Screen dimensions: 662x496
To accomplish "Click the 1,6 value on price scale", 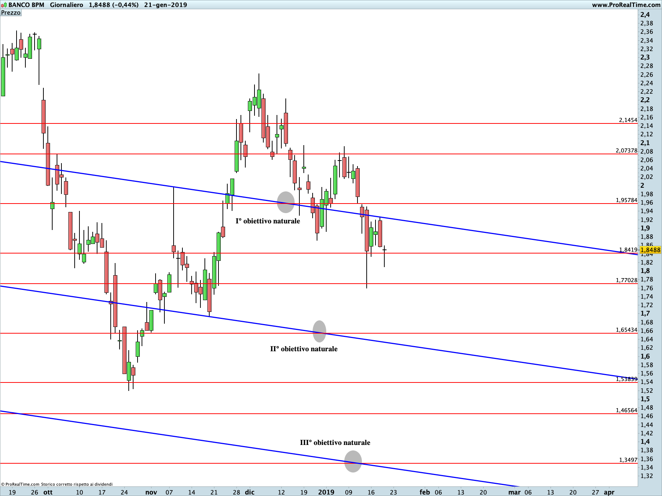I will pyautogui.click(x=645, y=356).
